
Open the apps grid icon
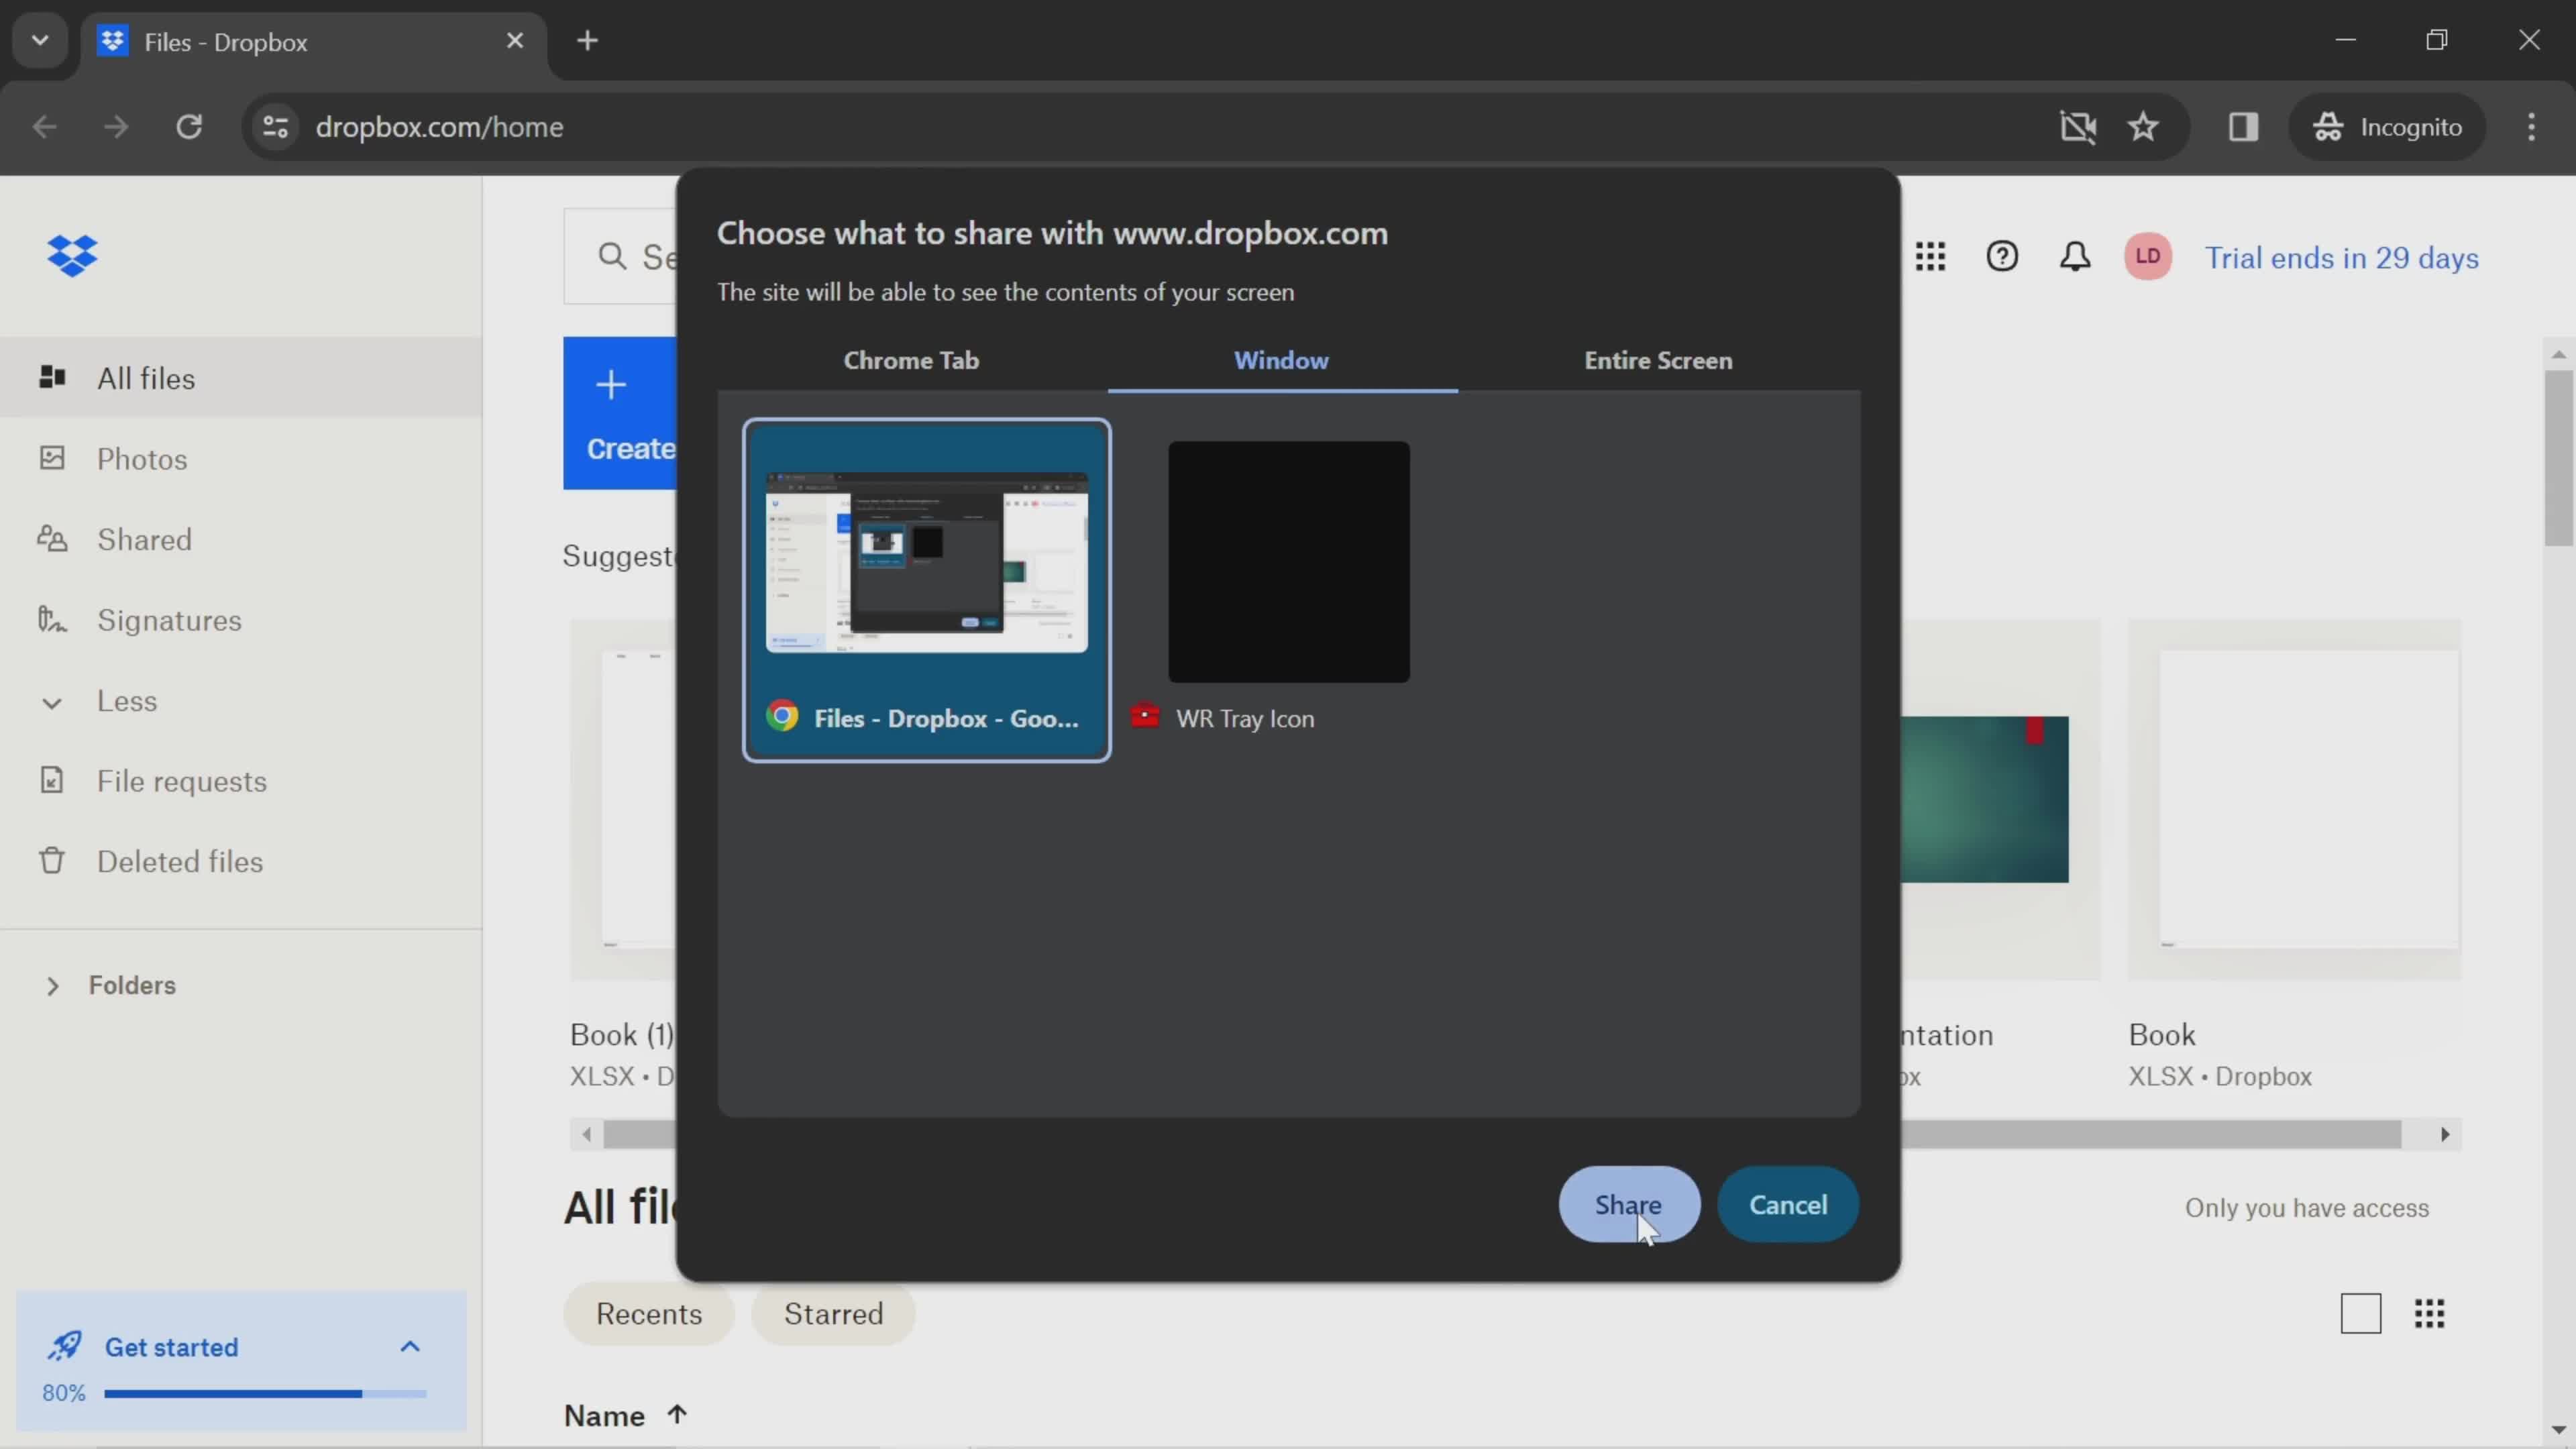(1930, 257)
